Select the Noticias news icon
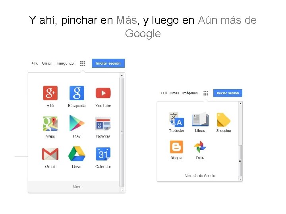 click(103, 124)
